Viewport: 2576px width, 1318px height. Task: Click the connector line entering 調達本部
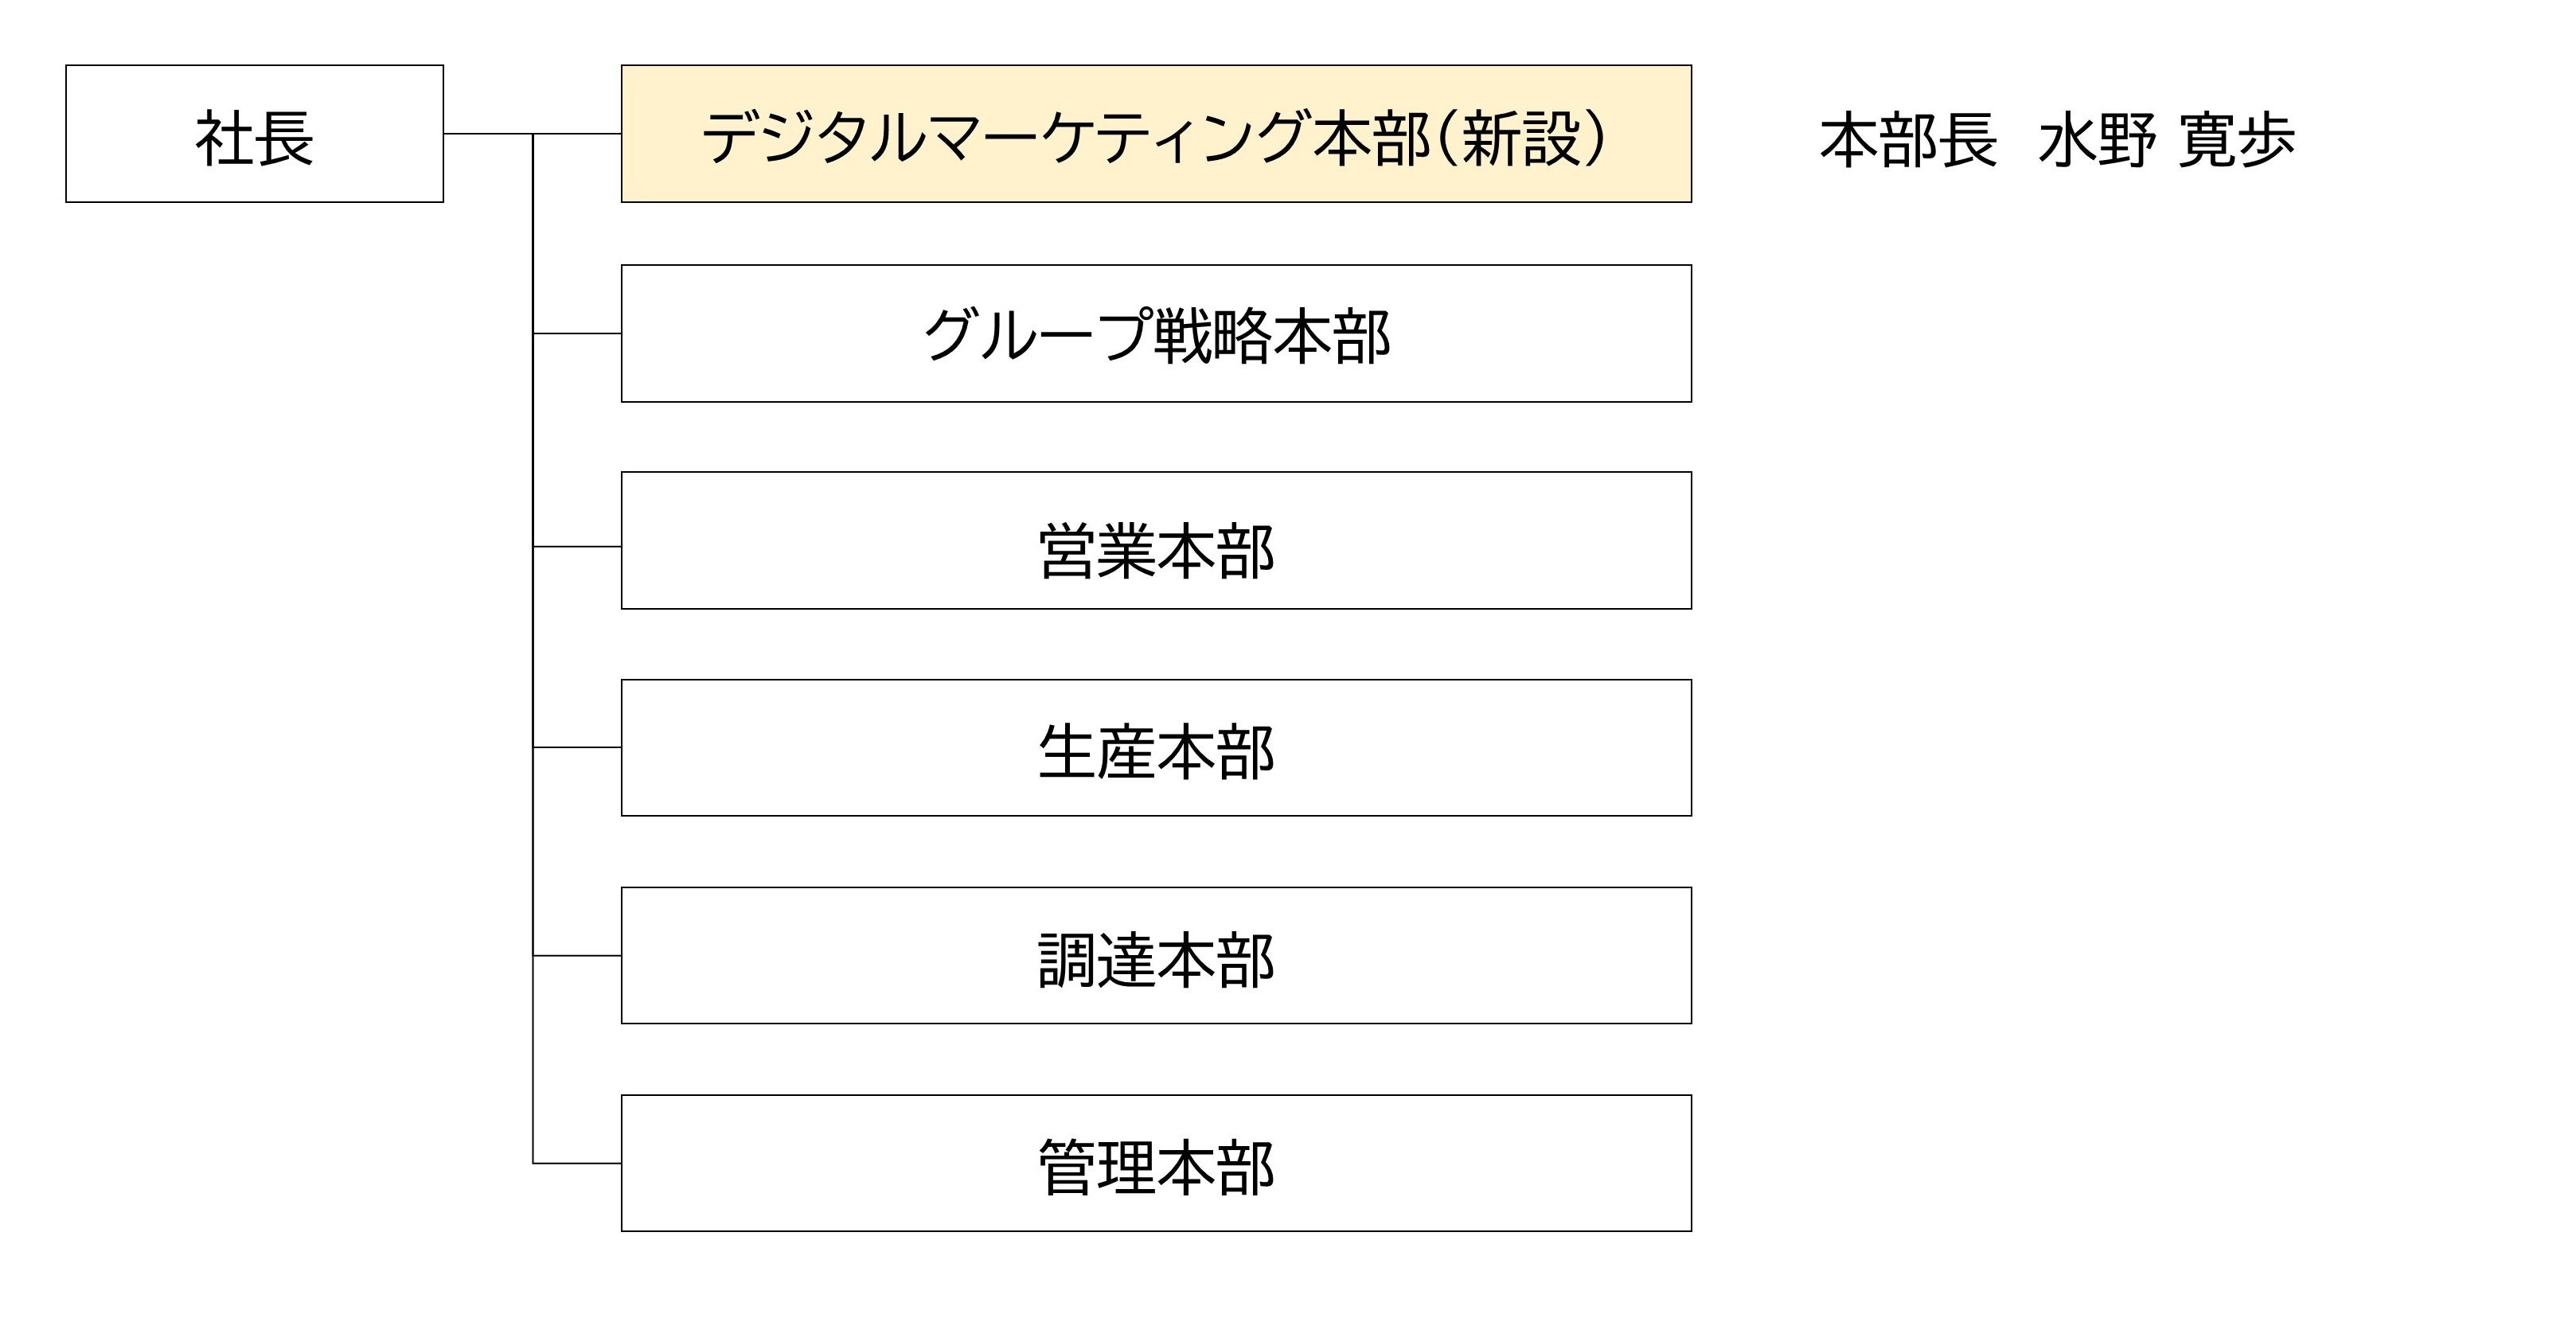577,956
